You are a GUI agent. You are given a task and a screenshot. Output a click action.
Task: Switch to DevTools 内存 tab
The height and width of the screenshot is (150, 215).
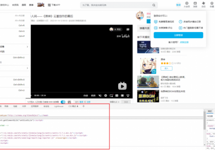click(x=24, y=106)
